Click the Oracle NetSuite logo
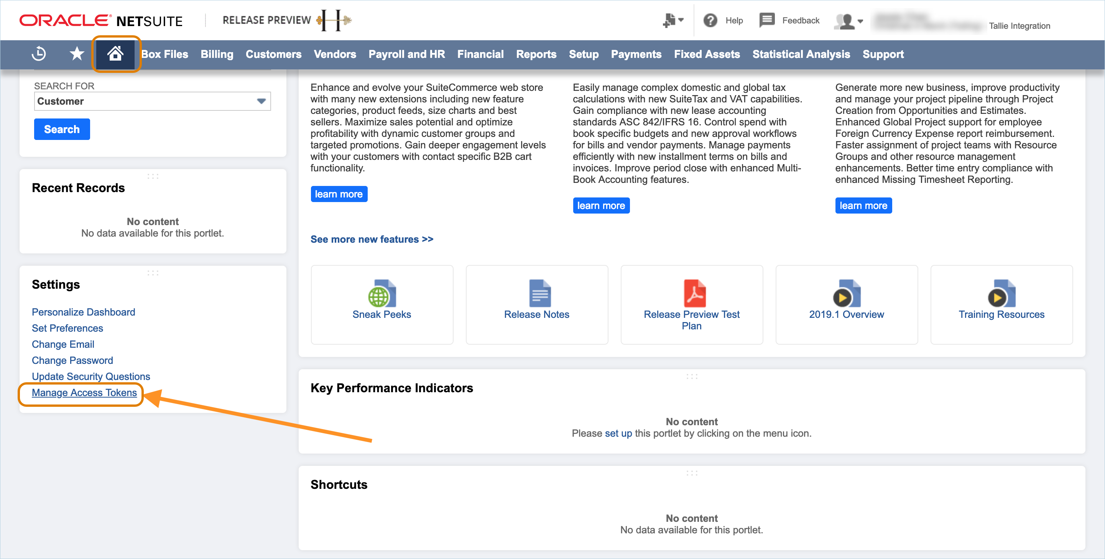Viewport: 1105px width, 559px height. tap(101, 21)
